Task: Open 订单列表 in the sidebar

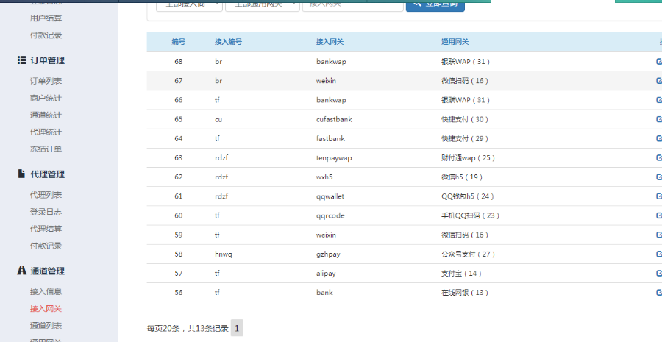Action: pyautogui.click(x=46, y=81)
